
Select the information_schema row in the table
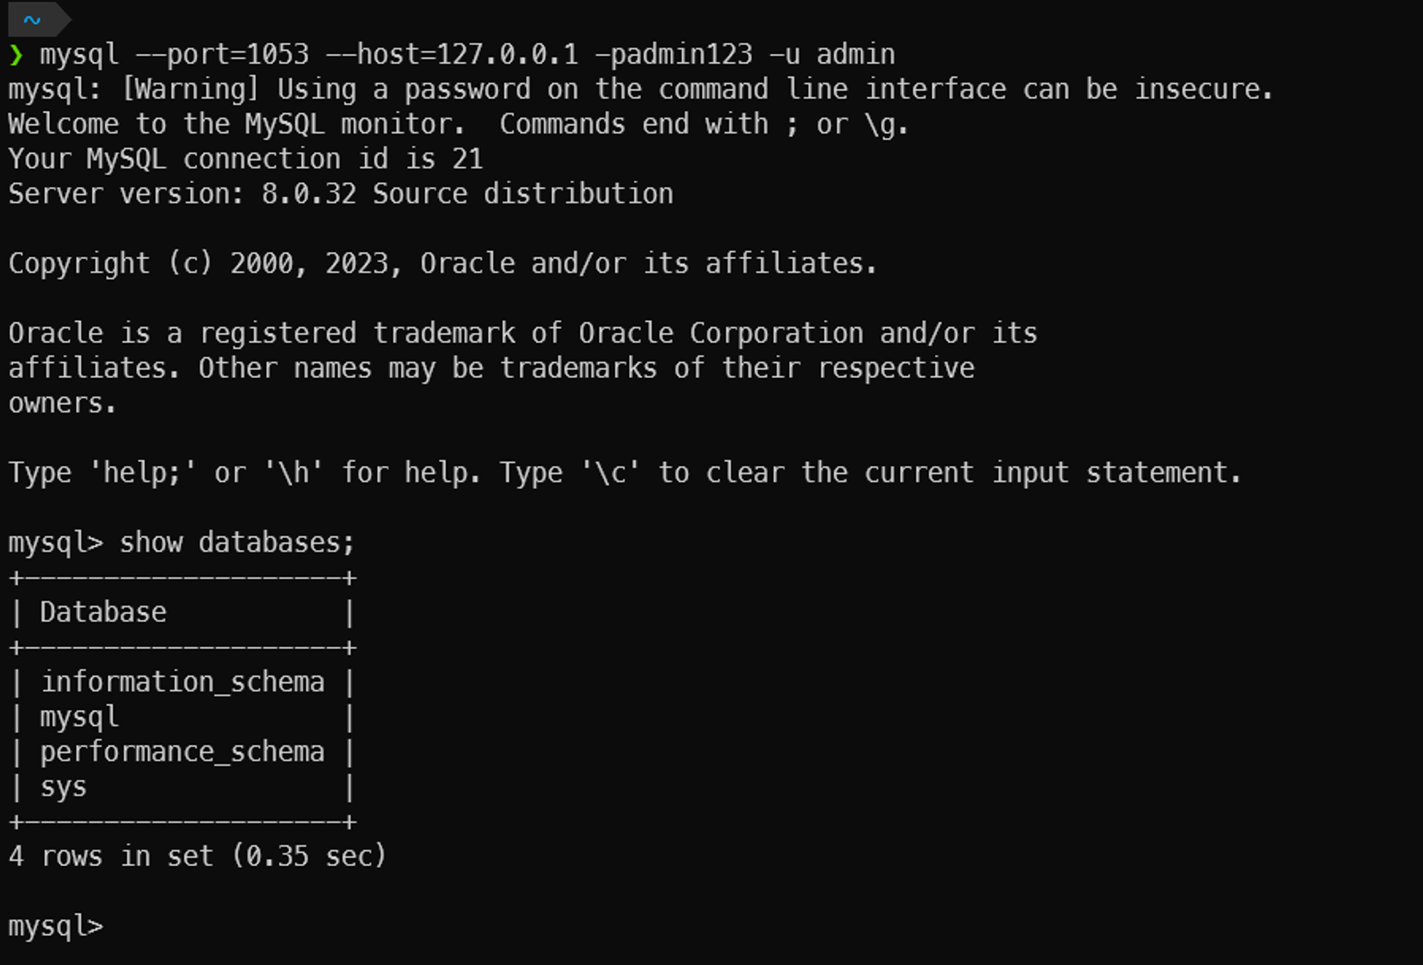point(182,682)
